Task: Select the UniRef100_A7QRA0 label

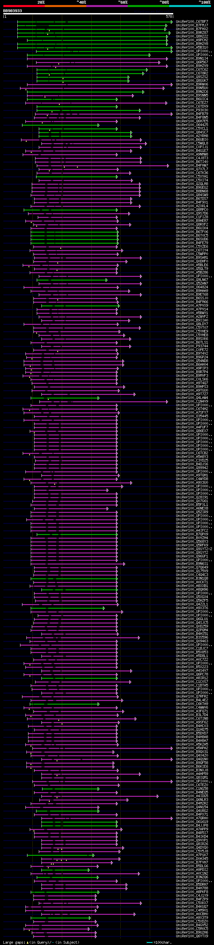Action: pyautogui.click(x=192, y=818)
